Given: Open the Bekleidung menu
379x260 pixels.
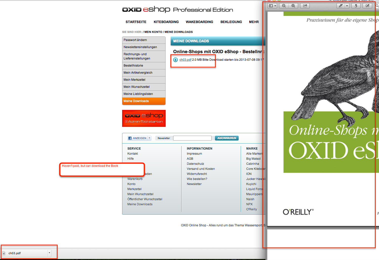Looking at the screenshot, I should pos(231,22).
